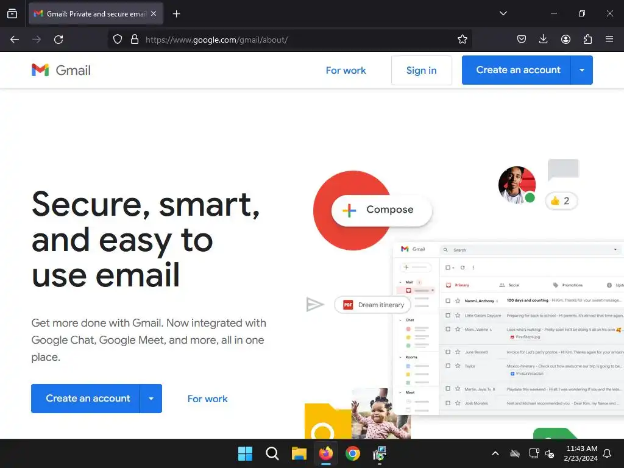624x468 pixels.
Task: Show hidden system tray icons chevron
Action: pyautogui.click(x=495, y=453)
